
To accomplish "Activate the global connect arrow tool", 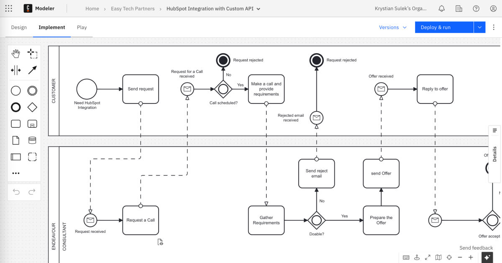I will coord(32,70).
